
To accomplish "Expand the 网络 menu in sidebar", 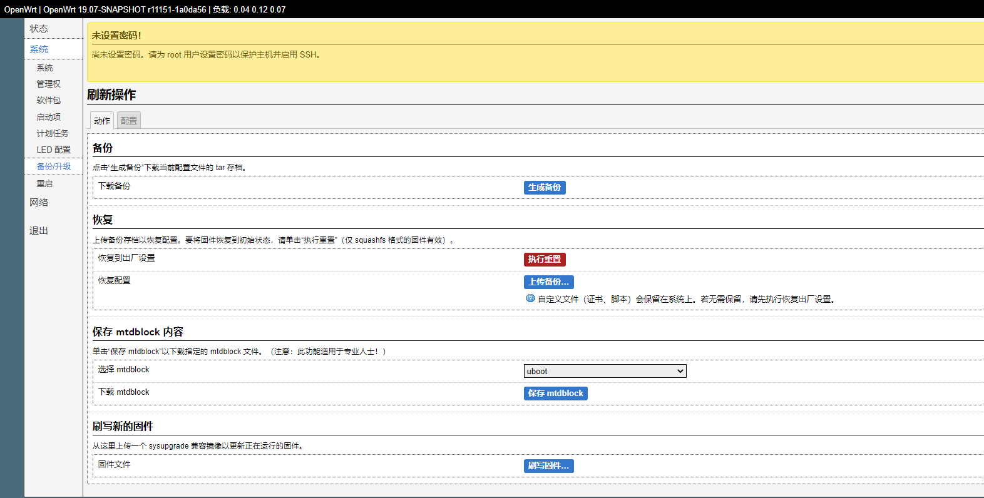I will pyautogui.click(x=39, y=202).
